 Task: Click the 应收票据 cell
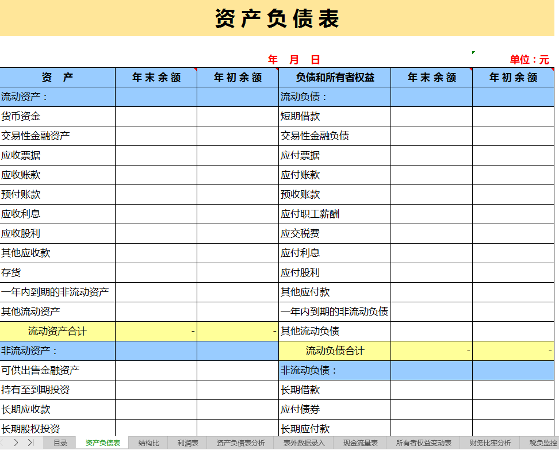(x=58, y=155)
